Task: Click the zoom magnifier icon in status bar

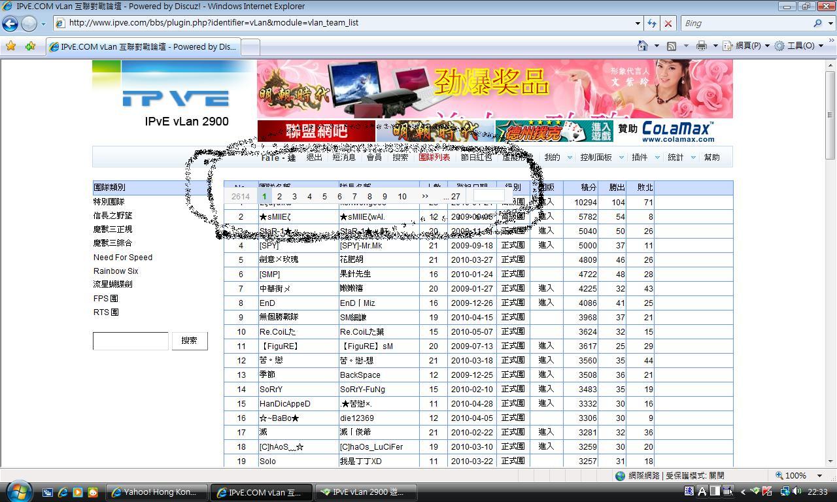Action: click(779, 475)
